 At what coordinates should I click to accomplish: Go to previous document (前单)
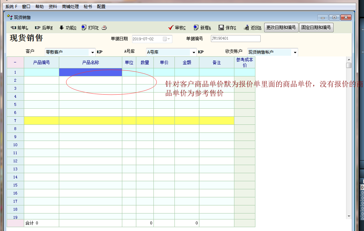[x=19, y=28]
